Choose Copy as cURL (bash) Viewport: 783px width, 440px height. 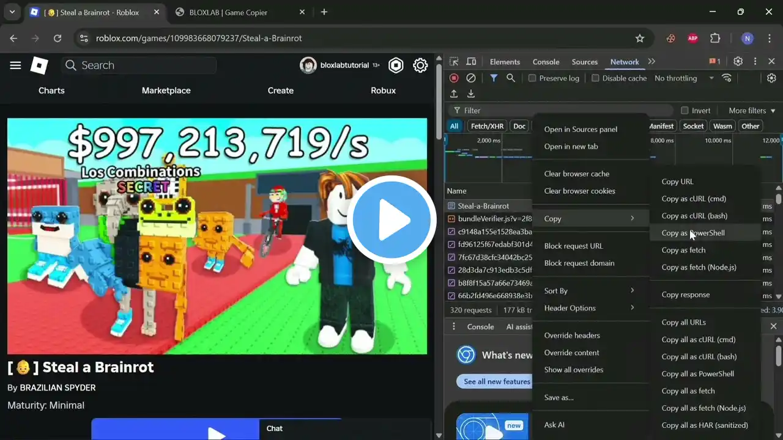tap(704, 216)
